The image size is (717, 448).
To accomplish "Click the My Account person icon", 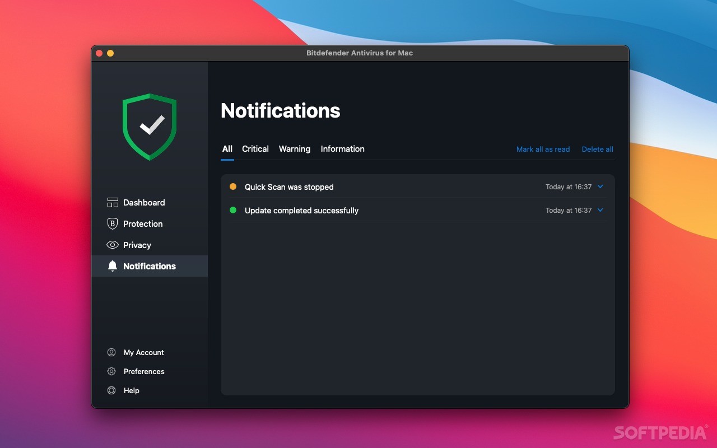I will point(111,352).
